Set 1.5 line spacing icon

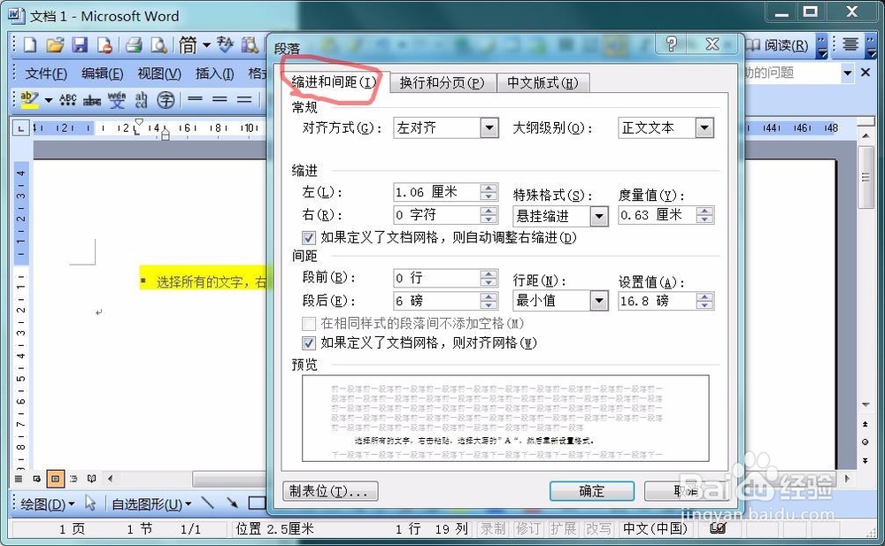[x=219, y=99]
